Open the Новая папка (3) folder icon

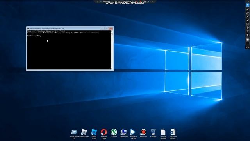click(74, 134)
